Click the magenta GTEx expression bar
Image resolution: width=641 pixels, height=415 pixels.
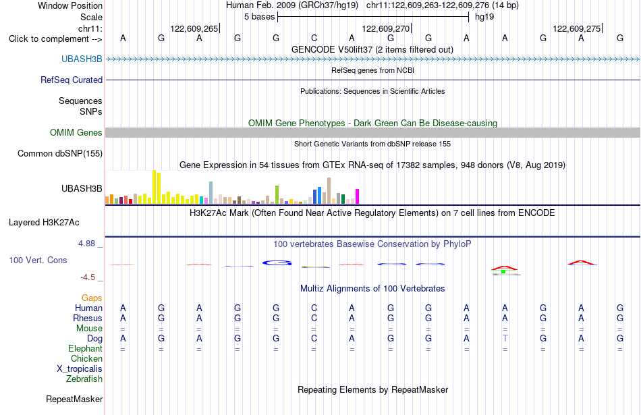(x=358, y=196)
